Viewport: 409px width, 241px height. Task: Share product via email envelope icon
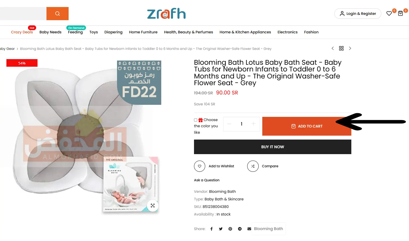point(249,229)
